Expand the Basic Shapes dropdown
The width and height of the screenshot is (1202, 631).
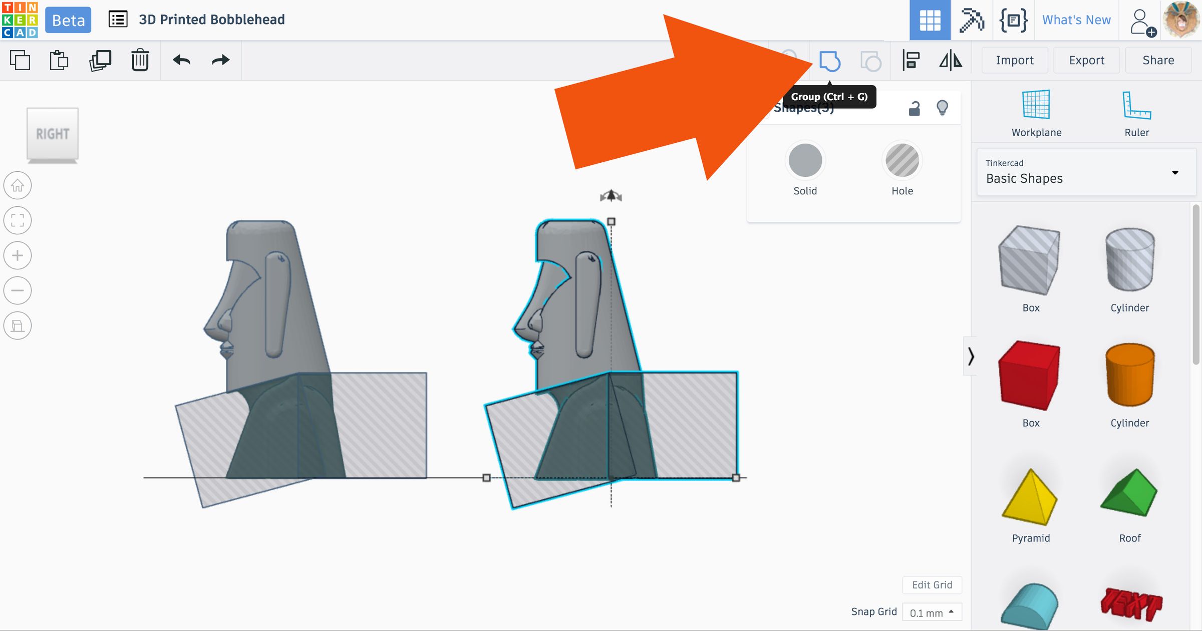point(1175,173)
